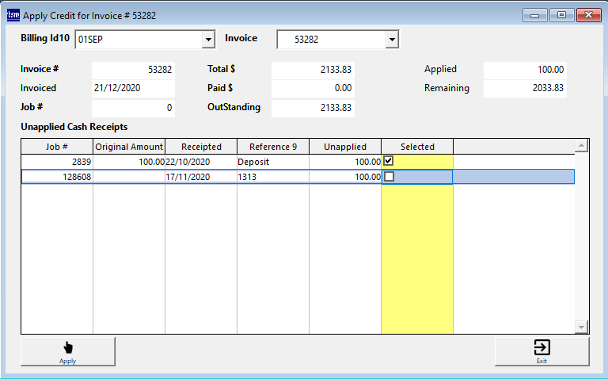The image size is (608, 379).
Task: Select the Deposit reference cell
Action: tap(272, 162)
